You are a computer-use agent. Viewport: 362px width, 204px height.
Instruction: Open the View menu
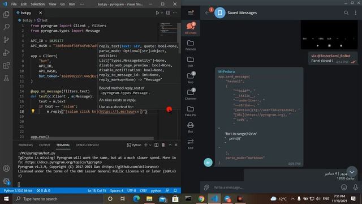[53, 4]
